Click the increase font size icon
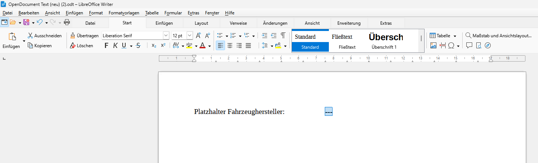 pos(198,36)
